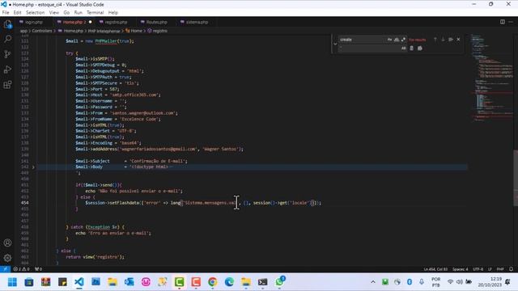
Task: Open the Search view in the activity bar
Action: point(7,39)
